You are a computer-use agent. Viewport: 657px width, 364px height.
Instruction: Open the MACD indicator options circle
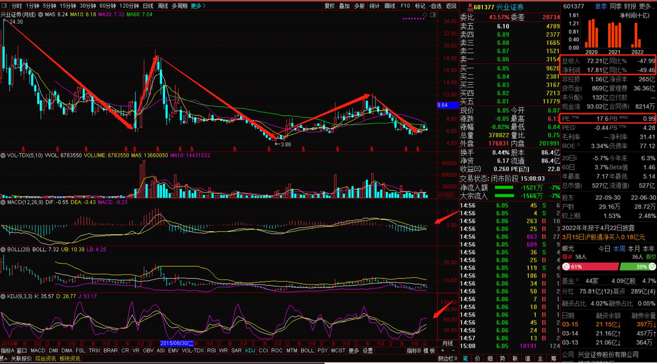click(3, 202)
